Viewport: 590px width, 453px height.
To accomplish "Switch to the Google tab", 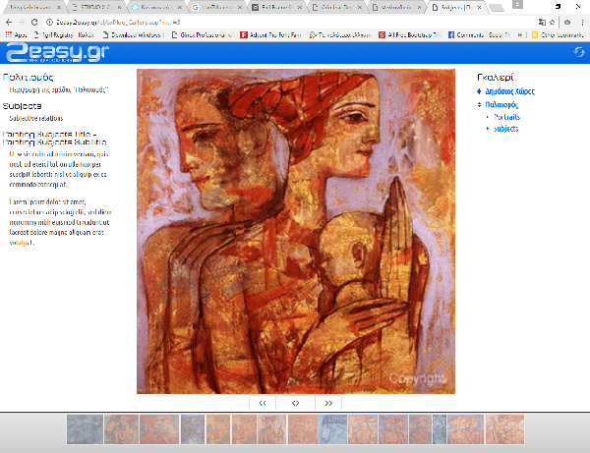I will tap(216, 7).
